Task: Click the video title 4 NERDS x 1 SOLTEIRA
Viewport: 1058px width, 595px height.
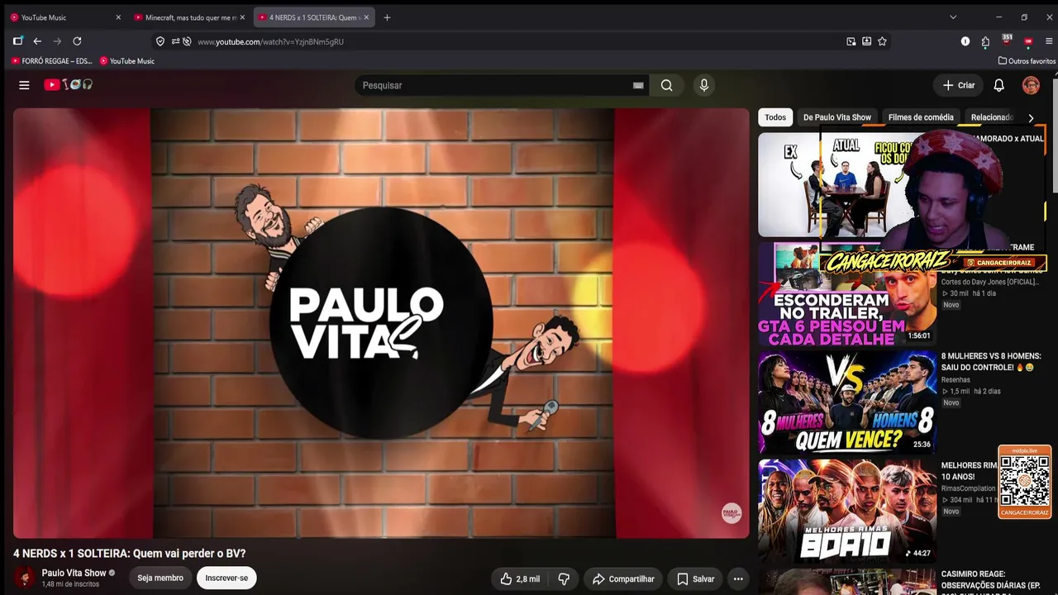Action: point(130,554)
